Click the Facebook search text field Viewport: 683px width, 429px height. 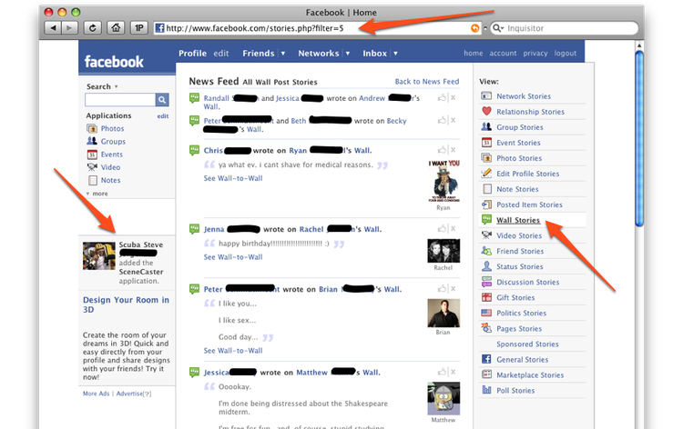tap(120, 100)
